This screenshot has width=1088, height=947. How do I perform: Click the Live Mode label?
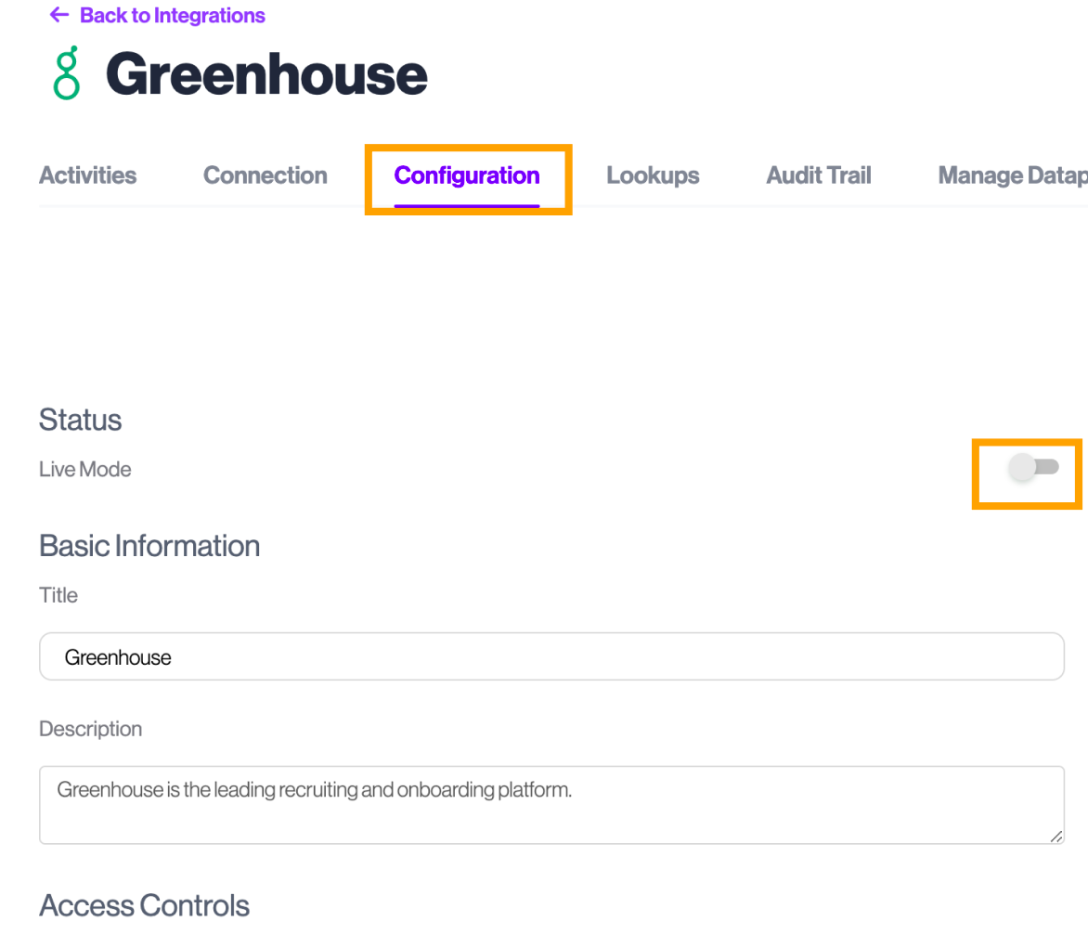click(x=84, y=470)
